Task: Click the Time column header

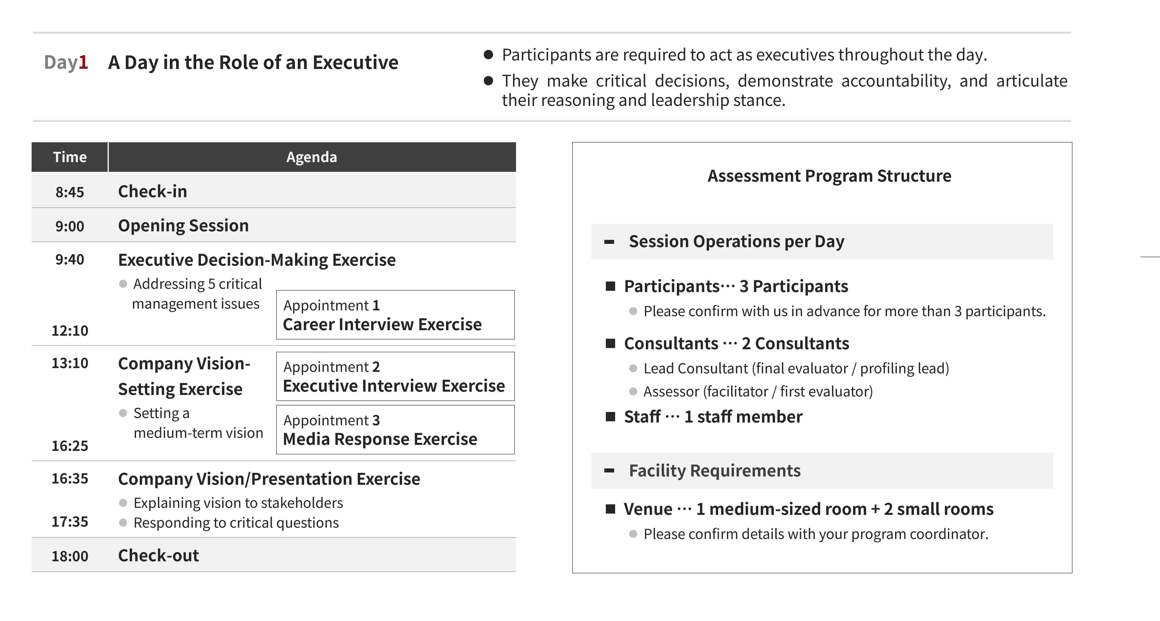Action: [x=70, y=157]
